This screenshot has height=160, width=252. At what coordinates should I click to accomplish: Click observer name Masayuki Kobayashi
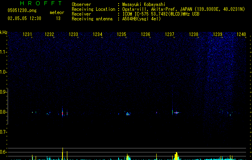pyautogui.click(x=144, y=4)
